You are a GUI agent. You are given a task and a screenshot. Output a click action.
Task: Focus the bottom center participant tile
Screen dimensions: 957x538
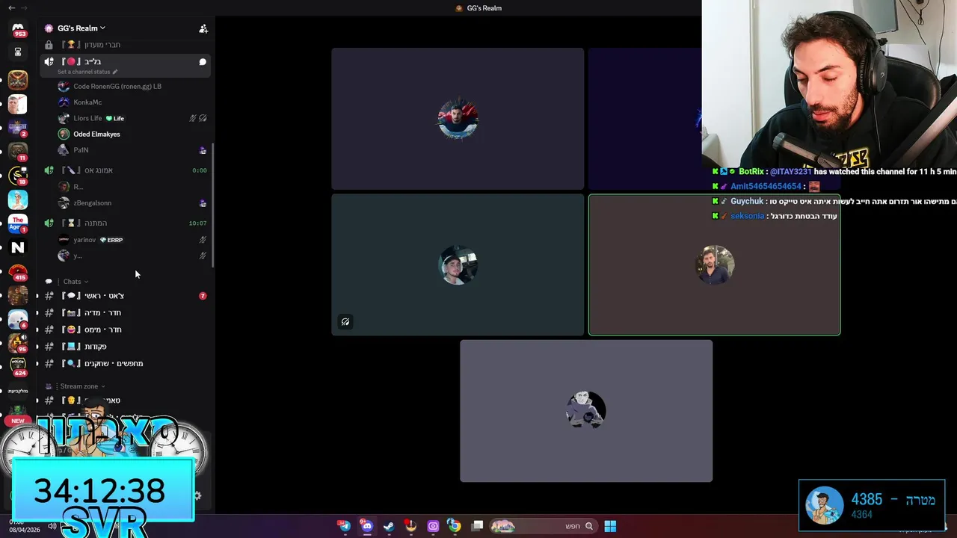[586, 411]
